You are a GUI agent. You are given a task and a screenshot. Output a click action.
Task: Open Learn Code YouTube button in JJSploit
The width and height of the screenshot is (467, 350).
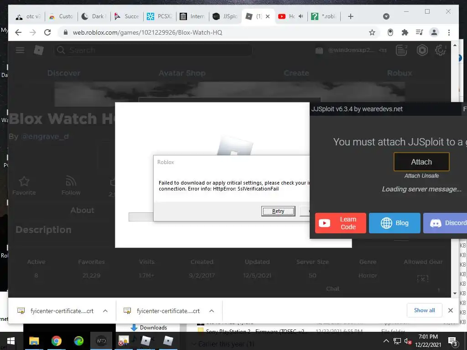pyautogui.click(x=340, y=223)
